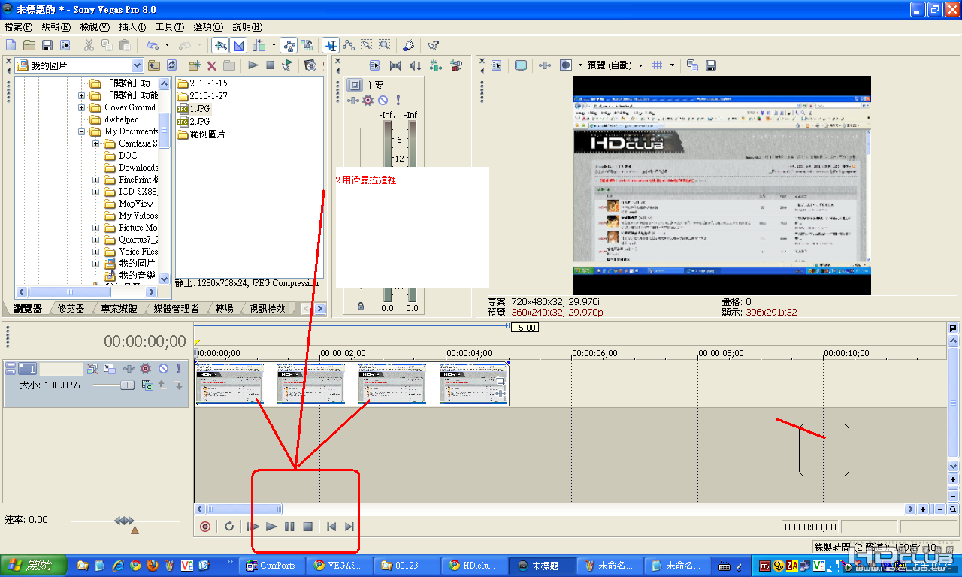Cut the selection with the scissors icon
The width and height of the screenshot is (962, 577).
pyautogui.click(x=89, y=45)
